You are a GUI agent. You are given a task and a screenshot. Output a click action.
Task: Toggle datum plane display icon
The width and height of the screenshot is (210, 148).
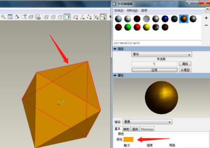click(75, 17)
